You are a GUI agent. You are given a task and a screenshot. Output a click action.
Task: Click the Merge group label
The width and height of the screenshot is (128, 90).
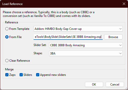(x=9, y=69)
